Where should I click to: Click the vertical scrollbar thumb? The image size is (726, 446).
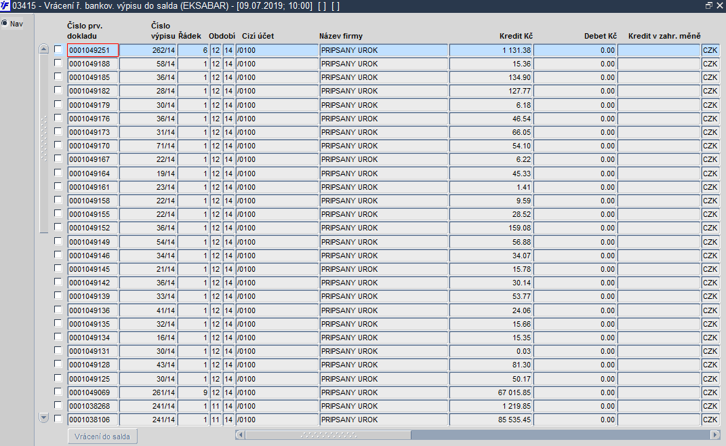[43, 144]
